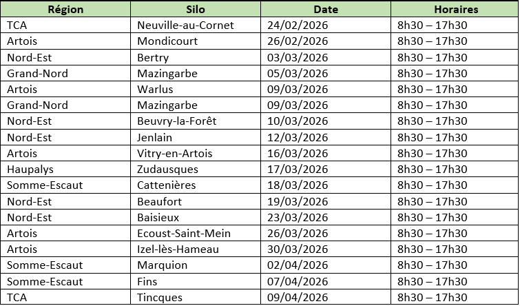Select the Warlus silo cell
Viewport: 520px width, 306px height.
[155, 90]
